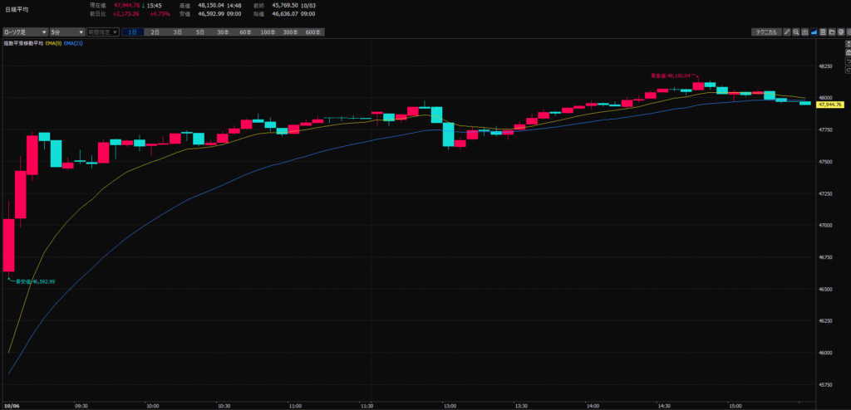The image size is (851, 410).
Task: Open the ローソク足 chart type dropdown
Action: pos(24,32)
